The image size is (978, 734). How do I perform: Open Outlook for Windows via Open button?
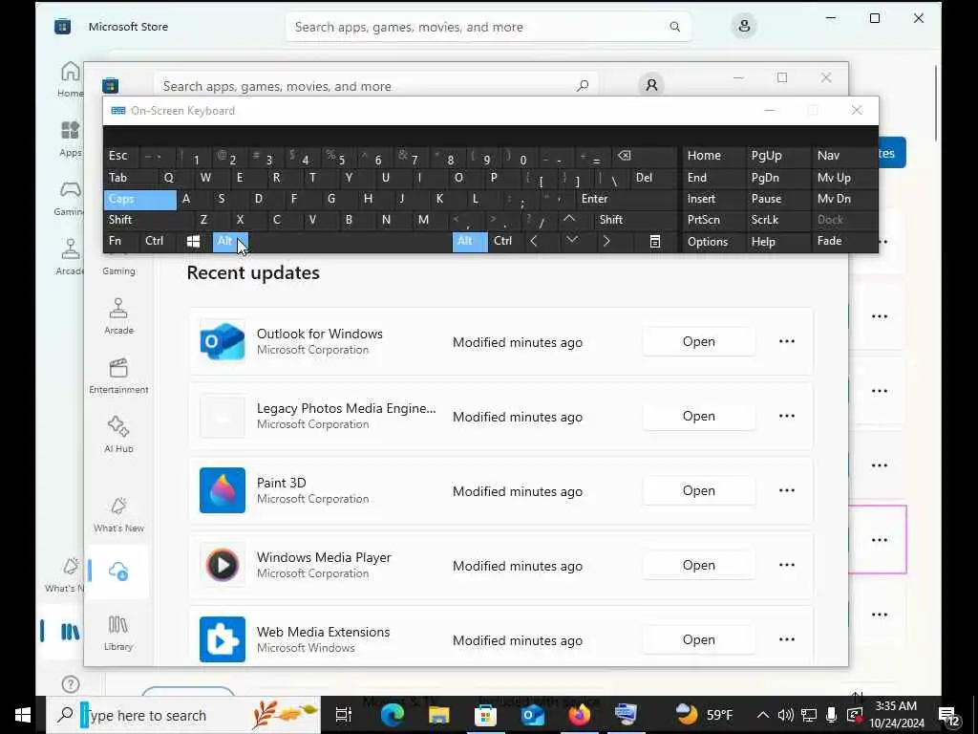pyautogui.click(x=698, y=341)
